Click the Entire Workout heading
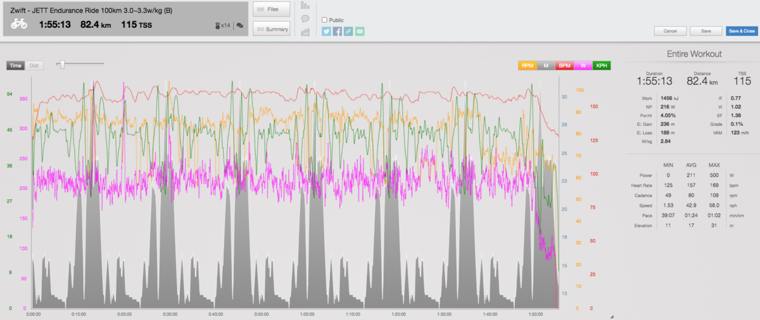760x320 pixels. click(x=693, y=54)
